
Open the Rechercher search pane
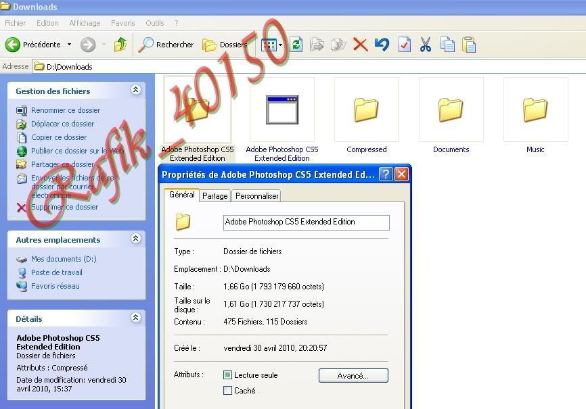(x=166, y=45)
